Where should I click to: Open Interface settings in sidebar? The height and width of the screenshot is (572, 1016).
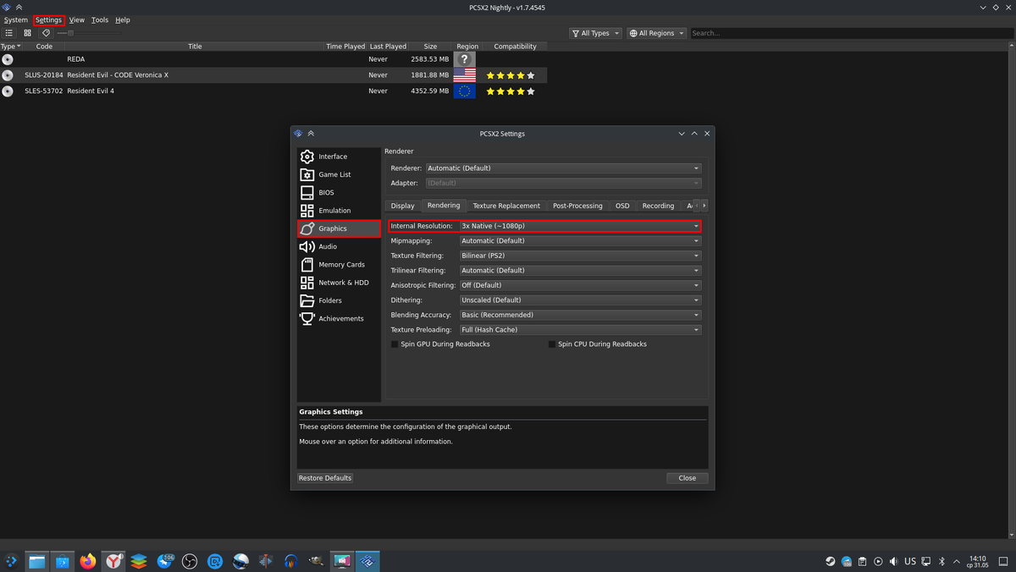(x=339, y=157)
